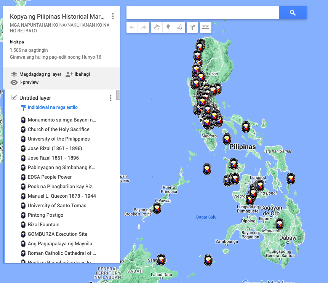Click the Untitled layer name

(x=35, y=98)
